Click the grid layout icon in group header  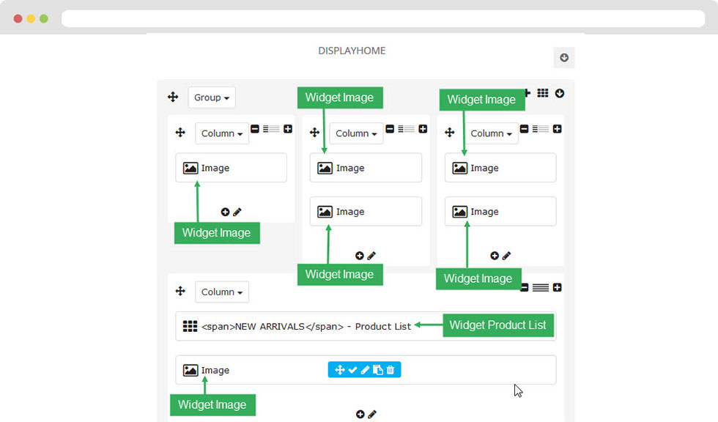pos(543,93)
